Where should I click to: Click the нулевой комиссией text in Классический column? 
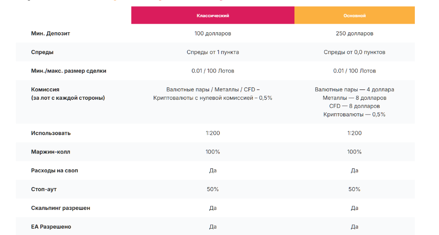click(x=227, y=98)
